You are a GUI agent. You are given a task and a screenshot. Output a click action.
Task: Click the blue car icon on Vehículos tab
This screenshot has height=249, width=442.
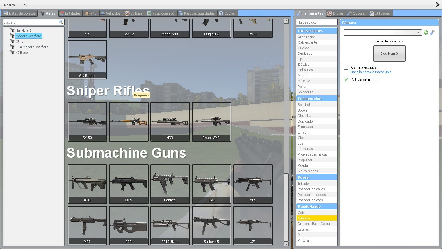click(x=103, y=13)
